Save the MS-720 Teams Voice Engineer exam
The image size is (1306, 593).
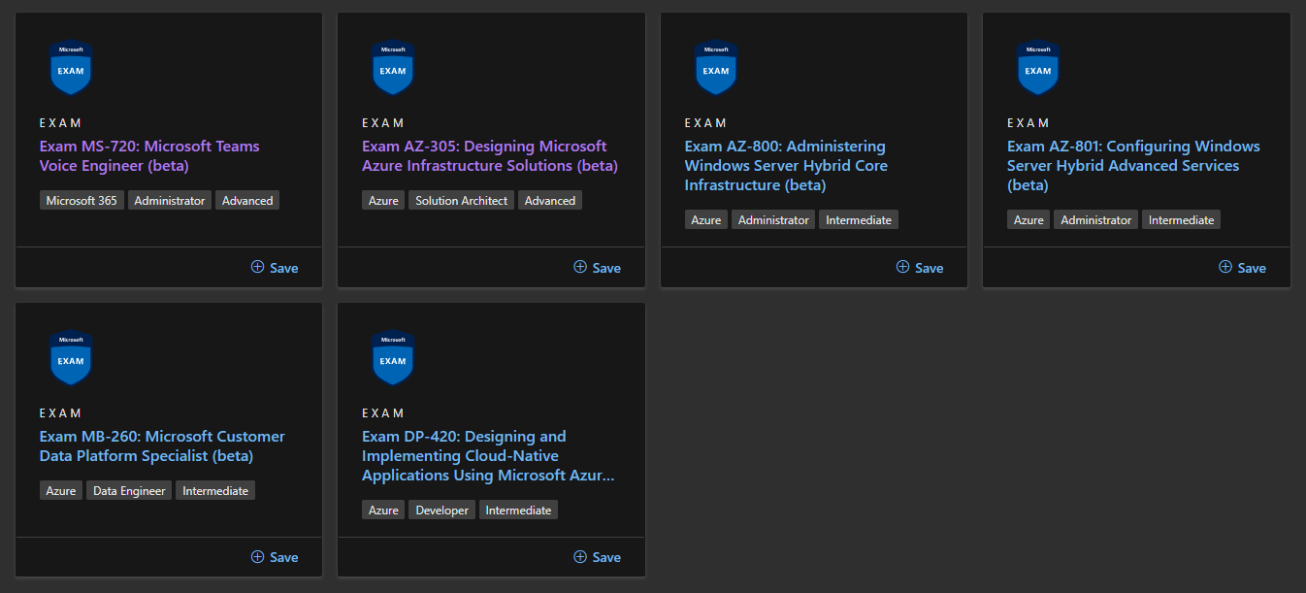pyautogui.click(x=275, y=268)
